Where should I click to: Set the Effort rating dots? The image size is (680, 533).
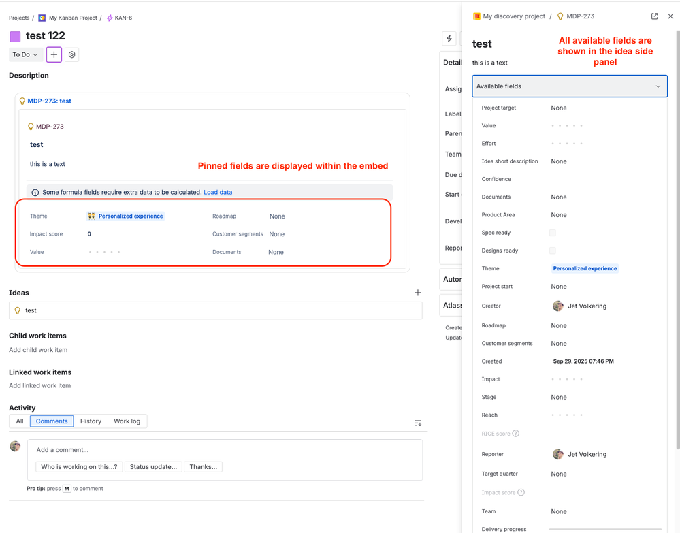point(567,143)
